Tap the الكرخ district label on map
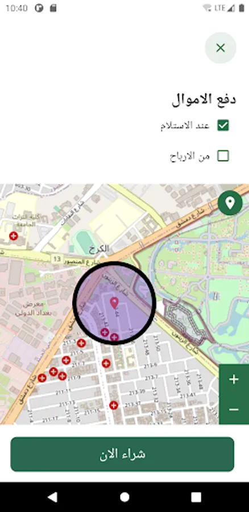The height and width of the screenshot is (512, 249). pyautogui.click(x=99, y=249)
